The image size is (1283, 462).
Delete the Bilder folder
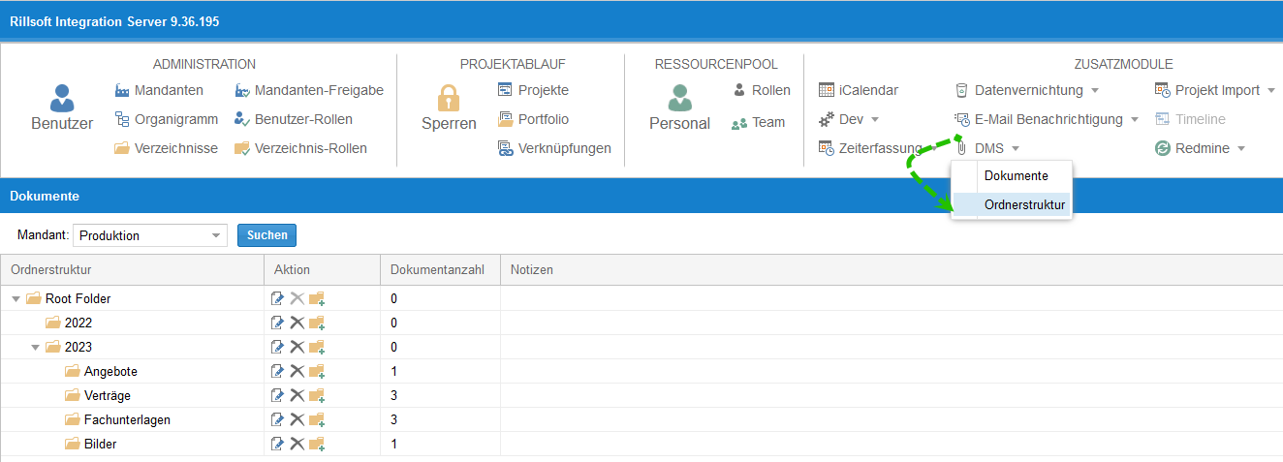tap(297, 444)
